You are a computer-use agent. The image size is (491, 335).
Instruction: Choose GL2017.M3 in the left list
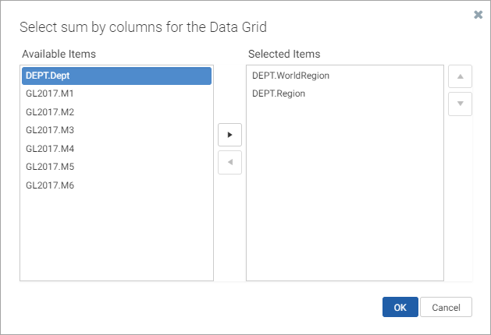click(x=116, y=130)
